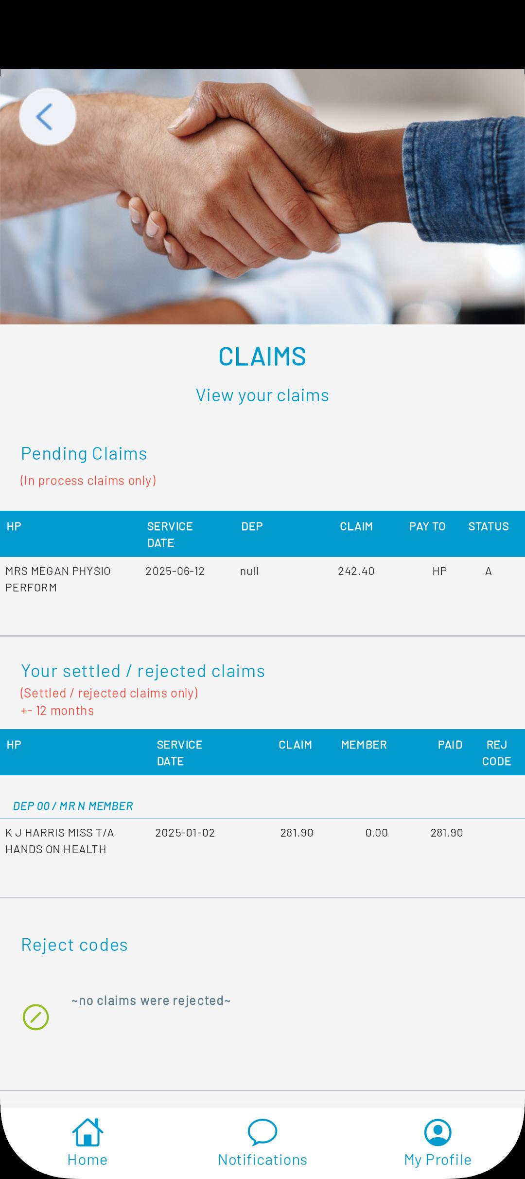This screenshot has height=1179, width=525.
Task: Tap the REJ CODE column header
Action: (x=496, y=752)
